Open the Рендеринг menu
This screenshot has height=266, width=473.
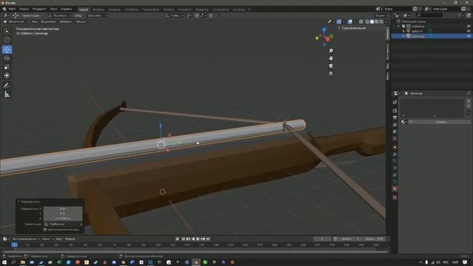39,9
